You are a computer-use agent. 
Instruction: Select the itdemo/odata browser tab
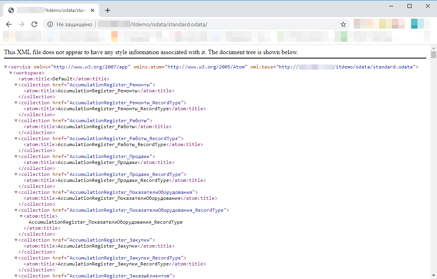tap(52, 10)
